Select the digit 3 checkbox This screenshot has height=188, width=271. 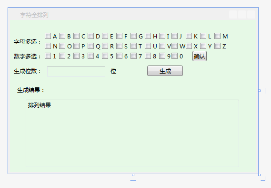tap(76, 56)
